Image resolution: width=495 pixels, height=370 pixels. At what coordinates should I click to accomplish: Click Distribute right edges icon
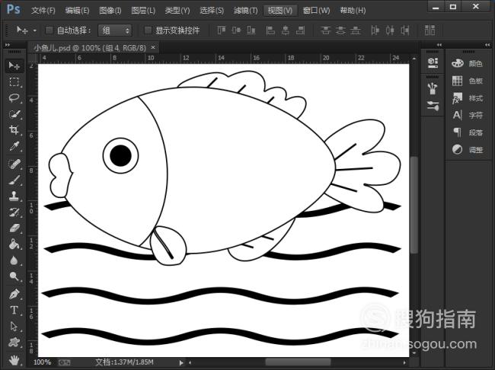click(x=405, y=30)
